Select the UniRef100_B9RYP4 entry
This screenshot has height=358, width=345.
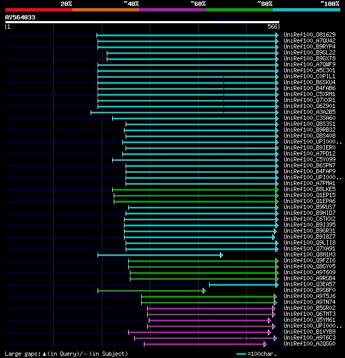click(309, 46)
